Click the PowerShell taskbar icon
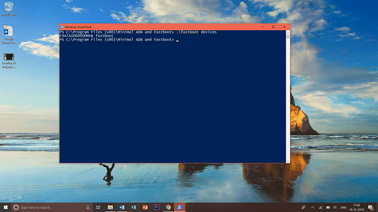 pos(180,208)
